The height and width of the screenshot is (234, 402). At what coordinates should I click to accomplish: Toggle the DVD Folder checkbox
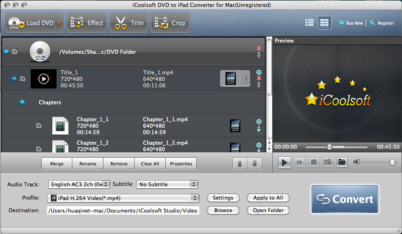[15, 51]
